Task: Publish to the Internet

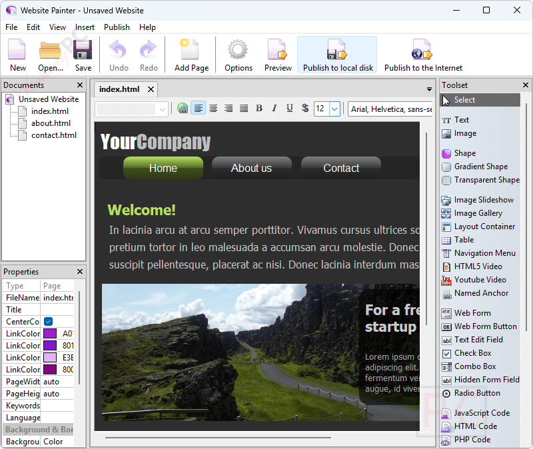Action: [x=423, y=55]
